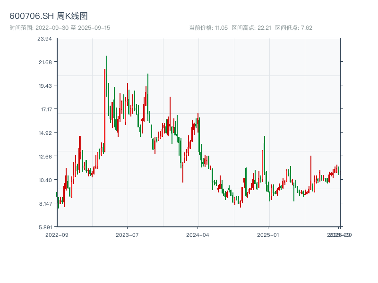
Task: Click the y-axis value 12.66
Action: (x=45, y=157)
